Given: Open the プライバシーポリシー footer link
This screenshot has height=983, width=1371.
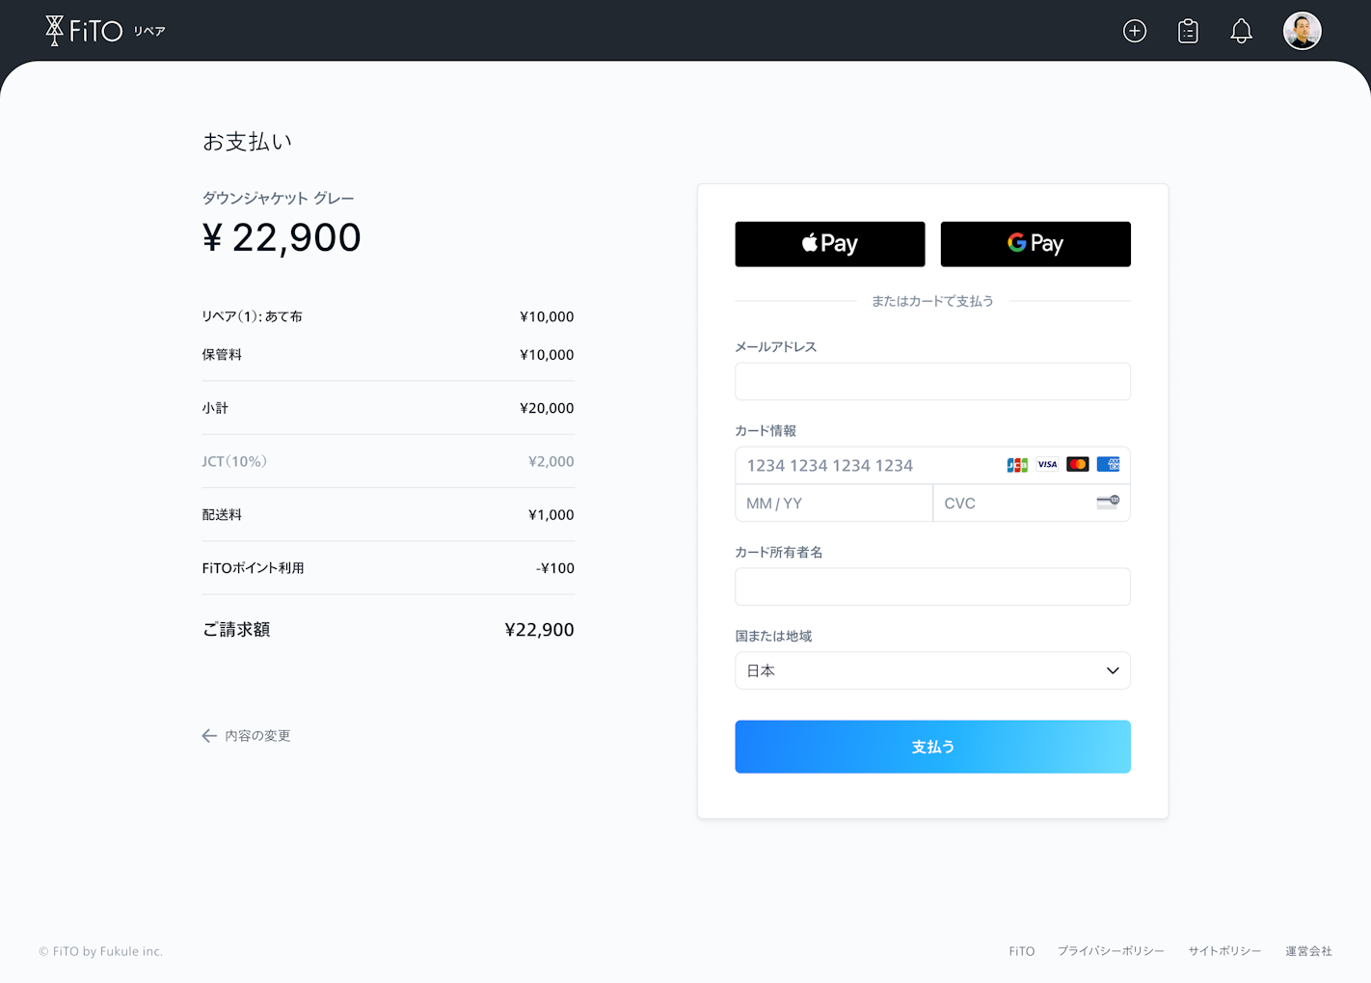Looking at the screenshot, I should (1111, 951).
